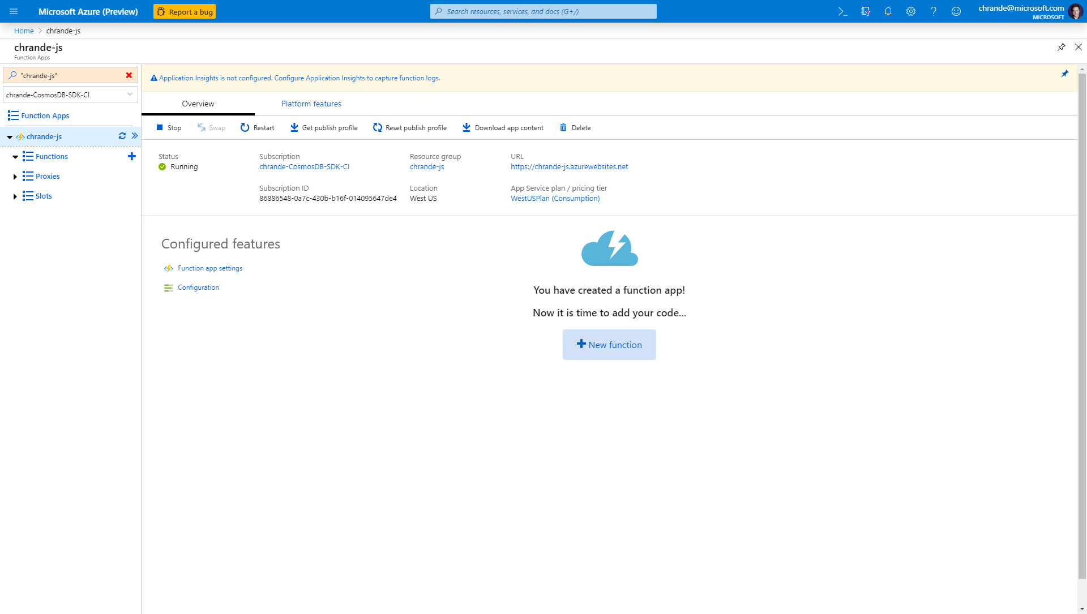Viewport: 1087px width, 614px height.
Task: Switch to the Overview tab
Action: pyautogui.click(x=198, y=104)
